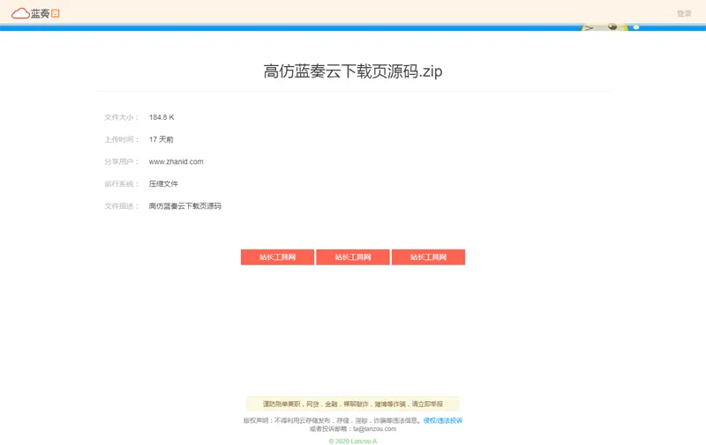Click the middle 站长工具网 download button
This screenshot has width=706, height=445.
point(353,257)
